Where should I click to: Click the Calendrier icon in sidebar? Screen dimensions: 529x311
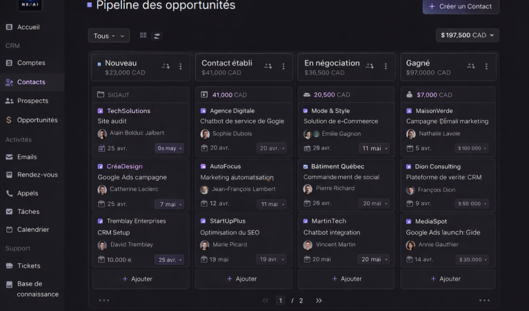[10, 230]
